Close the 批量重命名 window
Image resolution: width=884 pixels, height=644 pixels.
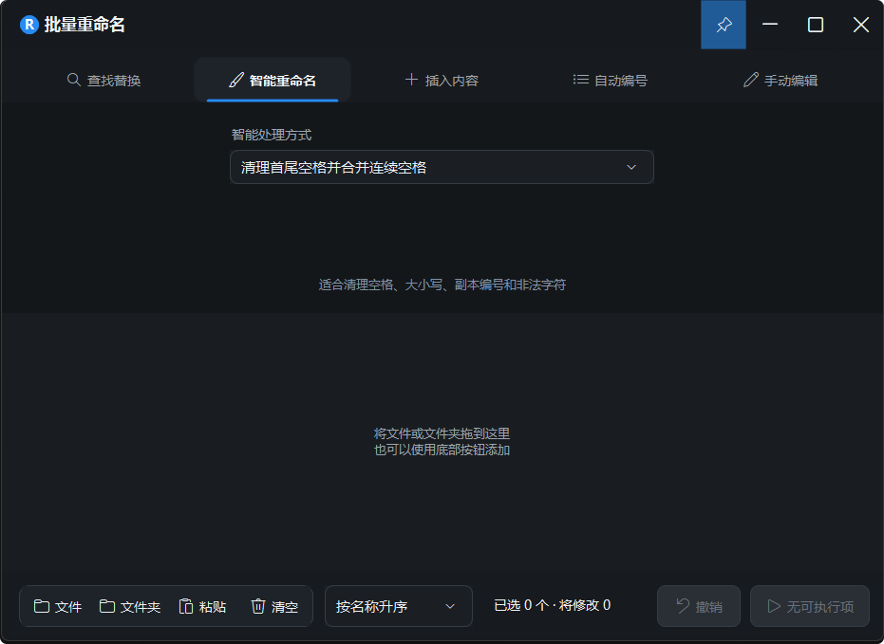pyautogui.click(x=861, y=25)
